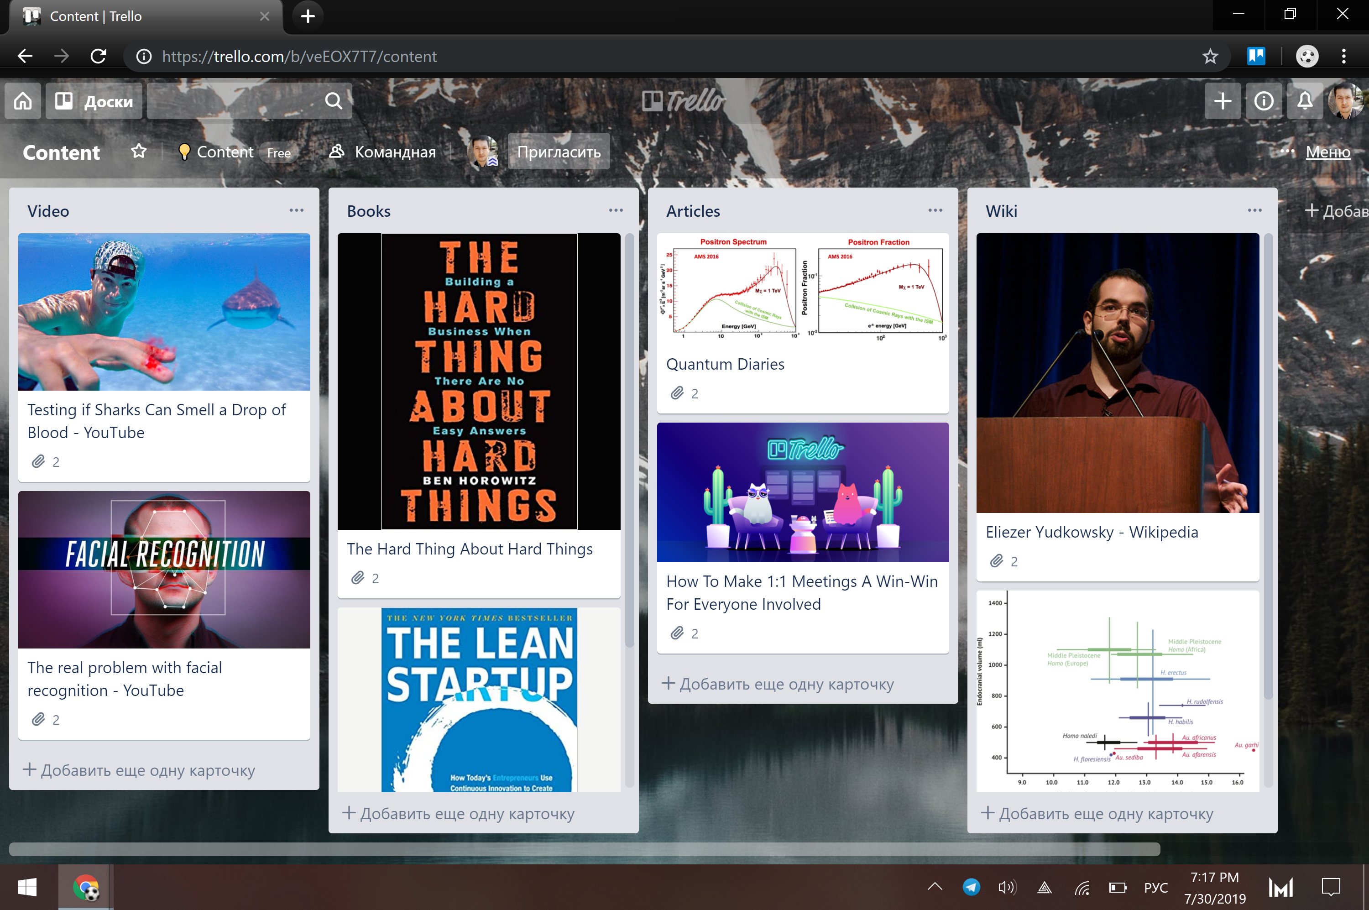Add another card to Books list
1369x910 pixels.
point(459,813)
